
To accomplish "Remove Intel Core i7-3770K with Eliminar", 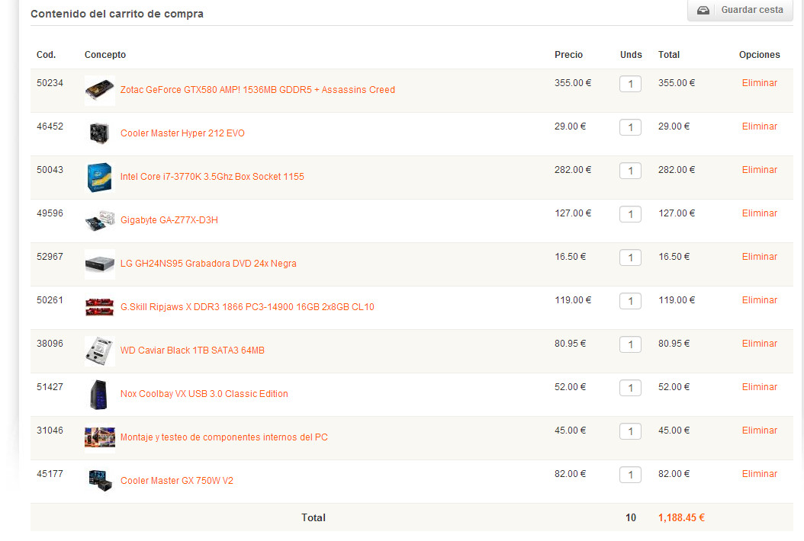I will [x=760, y=170].
